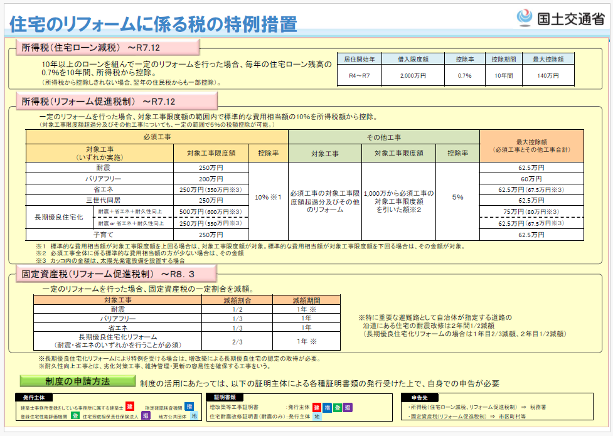
Task: Click the 200万円 limit cell for バリアフリー
Action: click(x=211, y=179)
